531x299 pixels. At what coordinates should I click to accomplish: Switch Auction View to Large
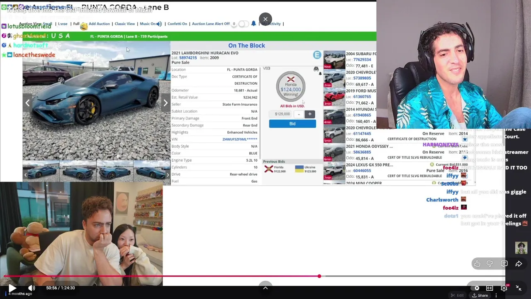(x=63, y=24)
